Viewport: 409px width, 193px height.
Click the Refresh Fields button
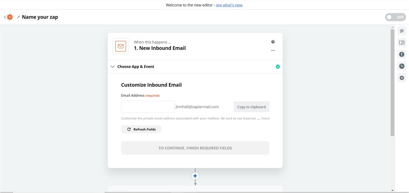(141, 129)
